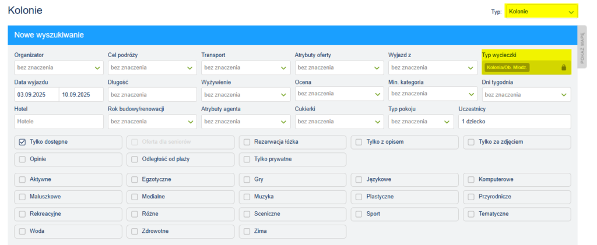Image resolution: width=597 pixels, height=245 pixels.
Task: Uncheck the Tylko dostępne checkbox
Action: point(22,142)
